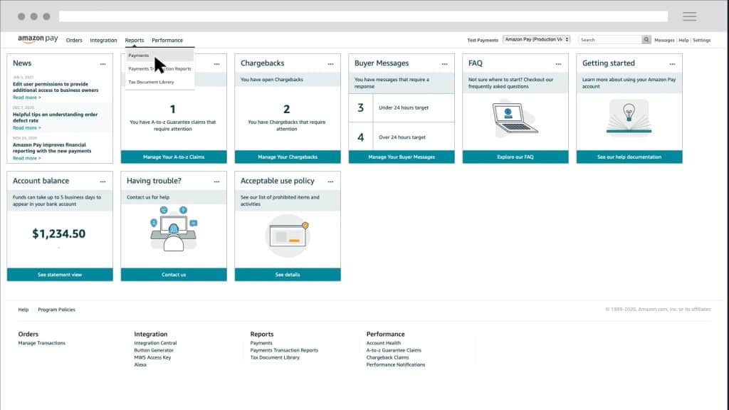Open Help link in the footer

(23, 310)
